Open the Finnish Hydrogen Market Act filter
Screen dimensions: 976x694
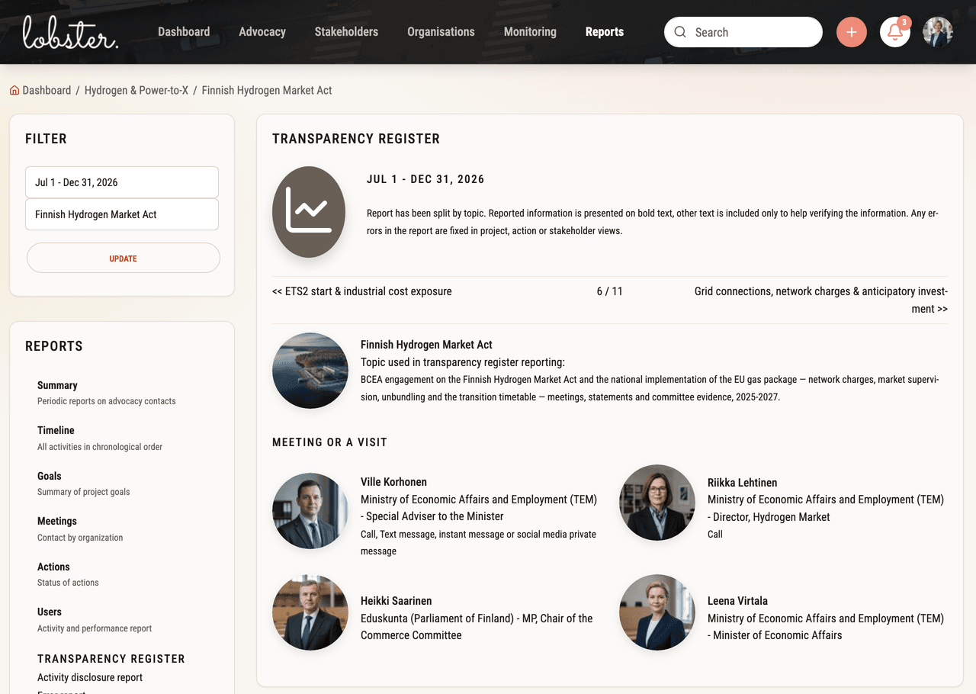pos(122,214)
